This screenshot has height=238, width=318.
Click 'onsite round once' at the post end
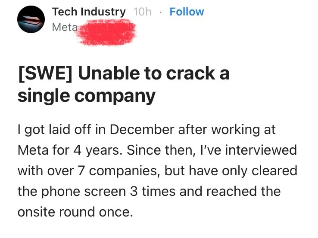tap(75, 212)
